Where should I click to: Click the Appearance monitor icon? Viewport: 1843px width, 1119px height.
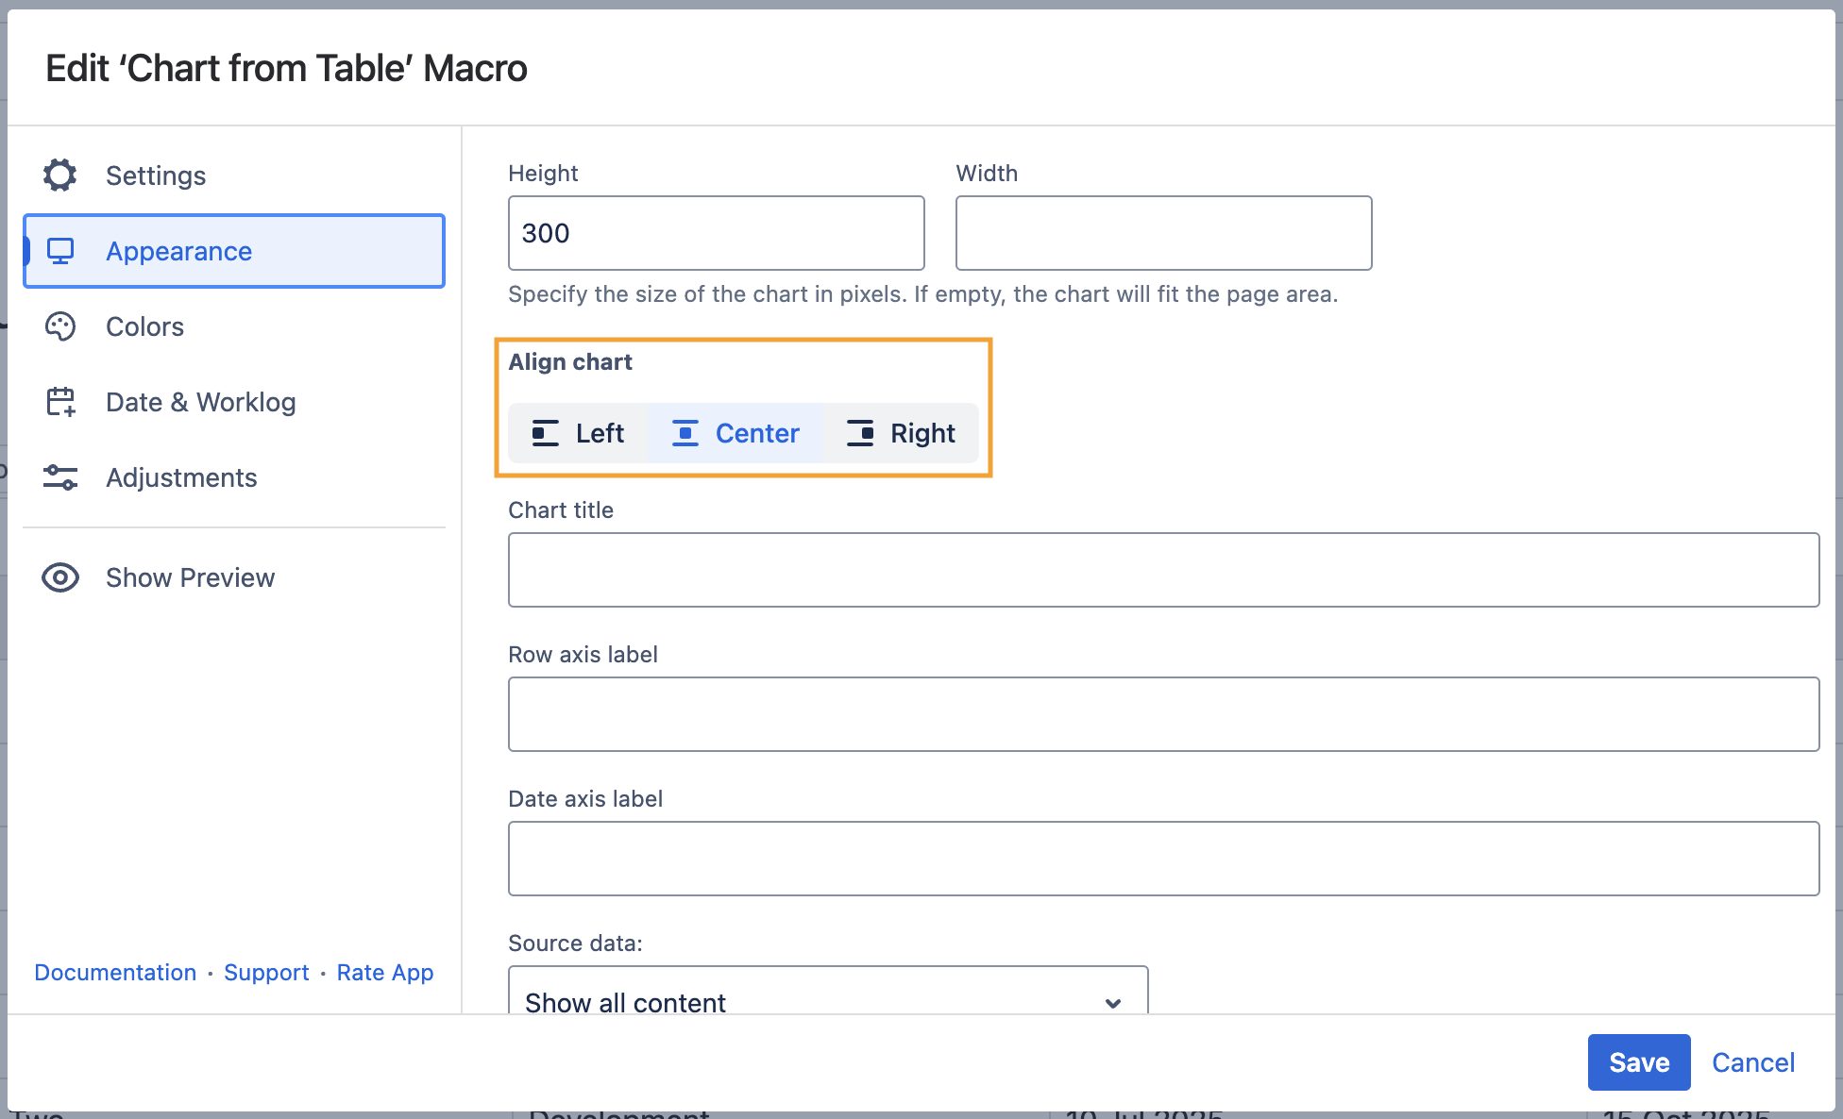[60, 251]
